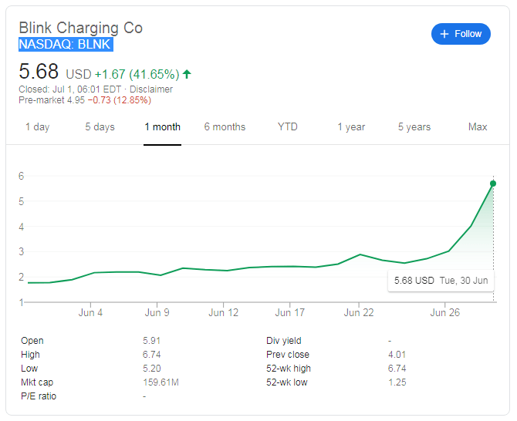
Task: Click the Low value 5.20
Action: [x=152, y=369]
